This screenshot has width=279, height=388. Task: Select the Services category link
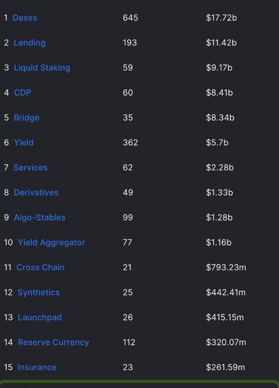pyautogui.click(x=30, y=168)
